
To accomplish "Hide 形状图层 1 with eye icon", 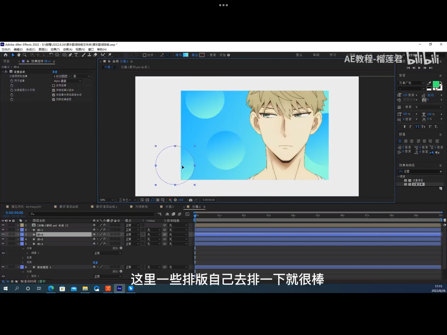I will tap(3, 267).
